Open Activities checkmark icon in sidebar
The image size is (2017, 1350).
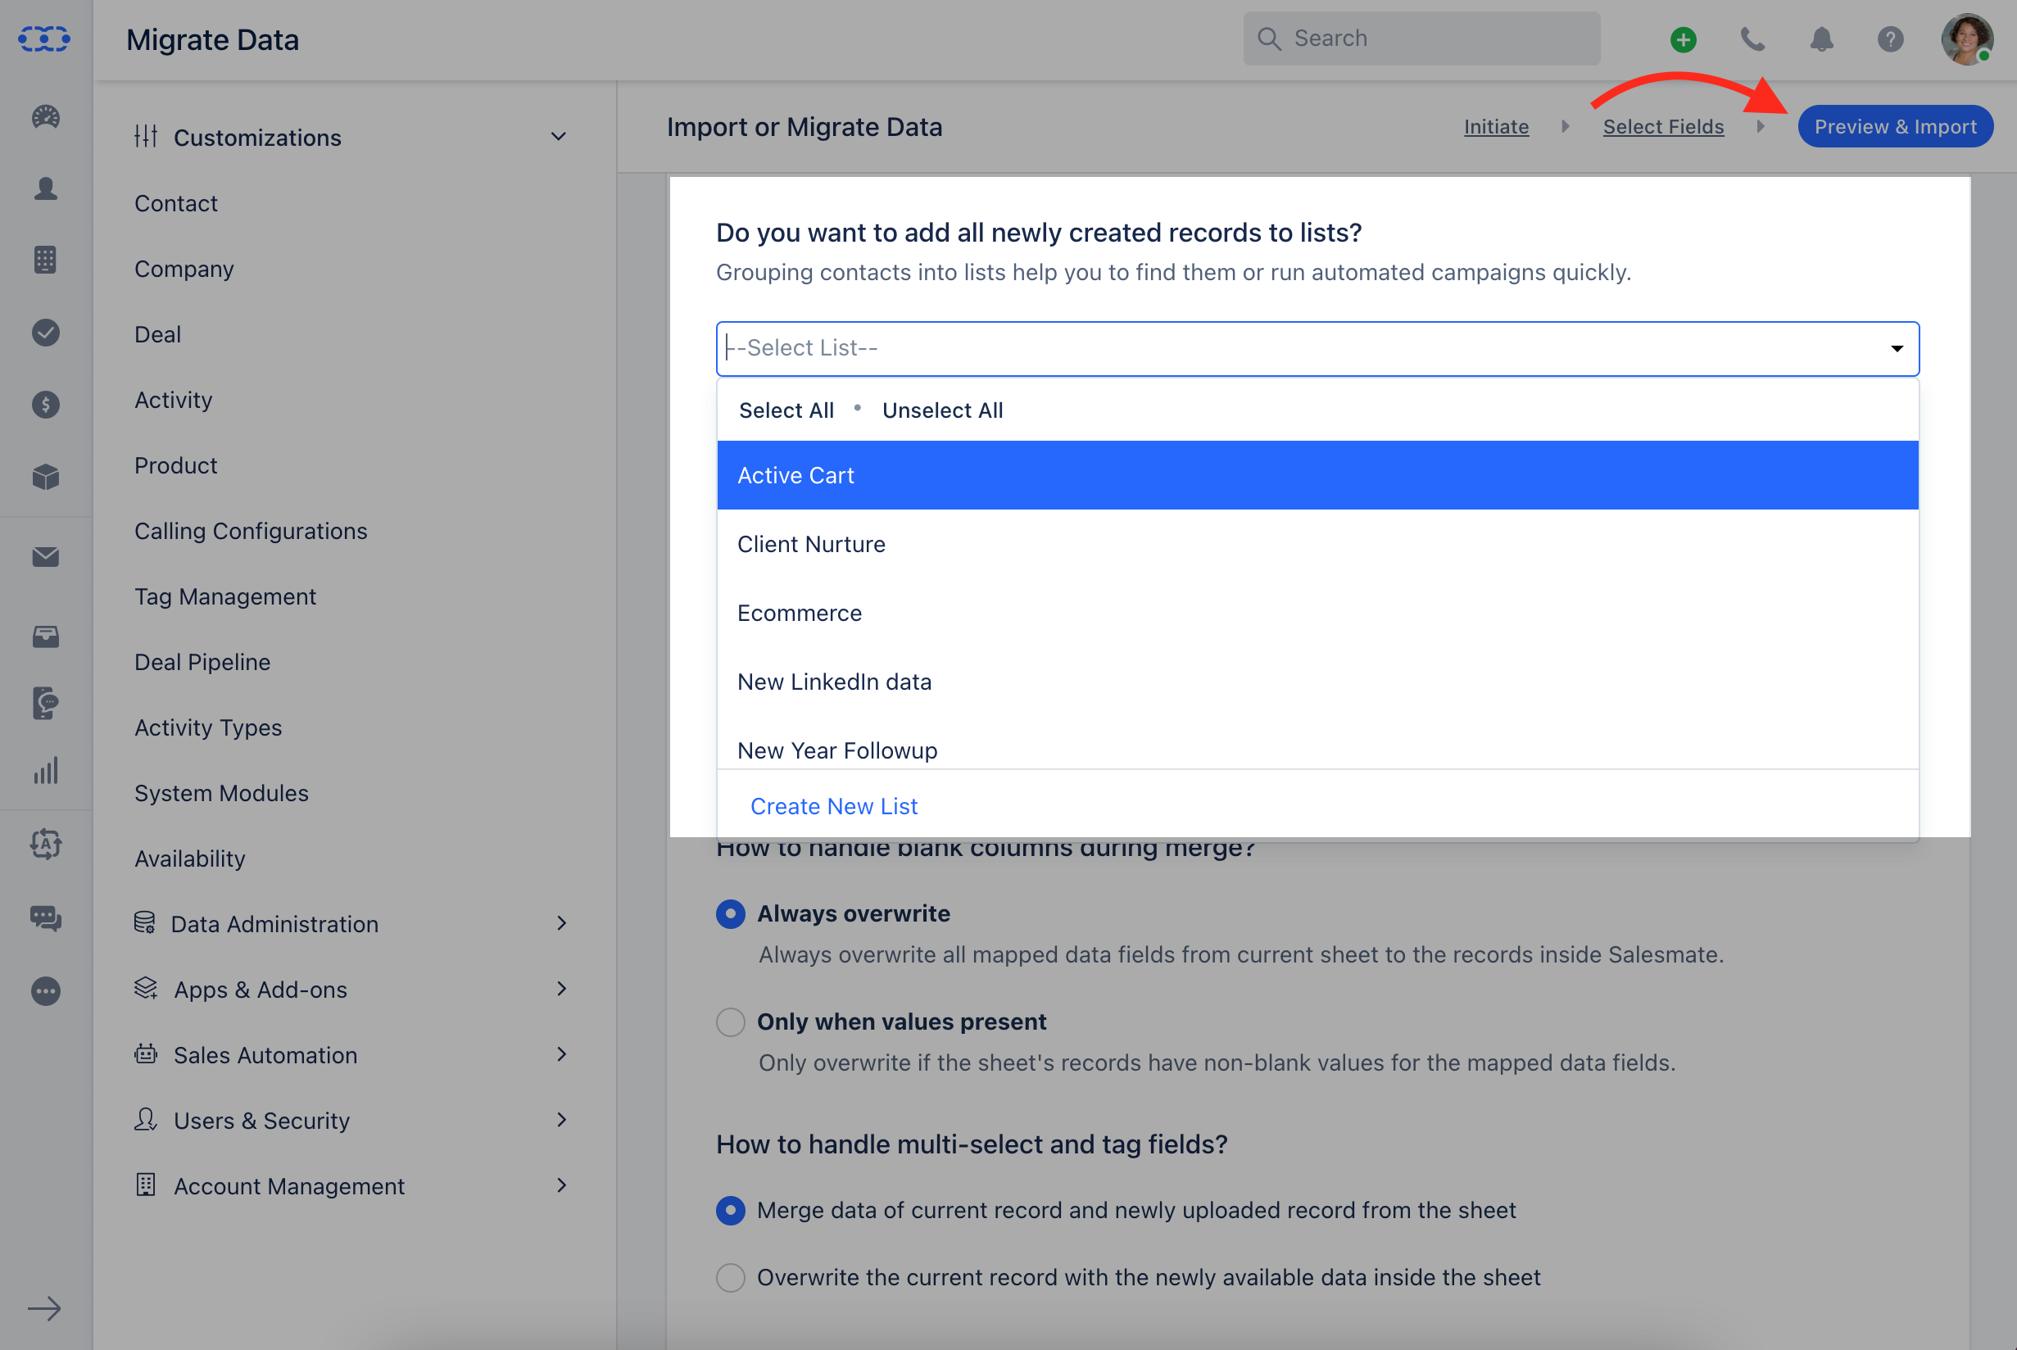(46, 333)
